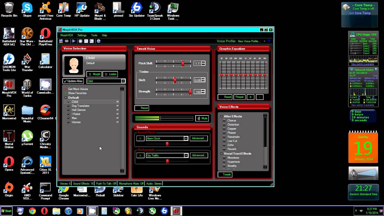Open TeamSpeak 3 Client desktop icon
Image resolution: width=384 pixels, height=216 pixels.
point(155,11)
